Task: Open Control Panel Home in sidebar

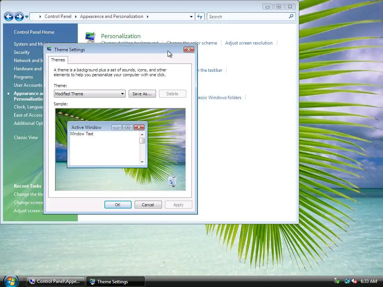Action: (x=34, y=32)
